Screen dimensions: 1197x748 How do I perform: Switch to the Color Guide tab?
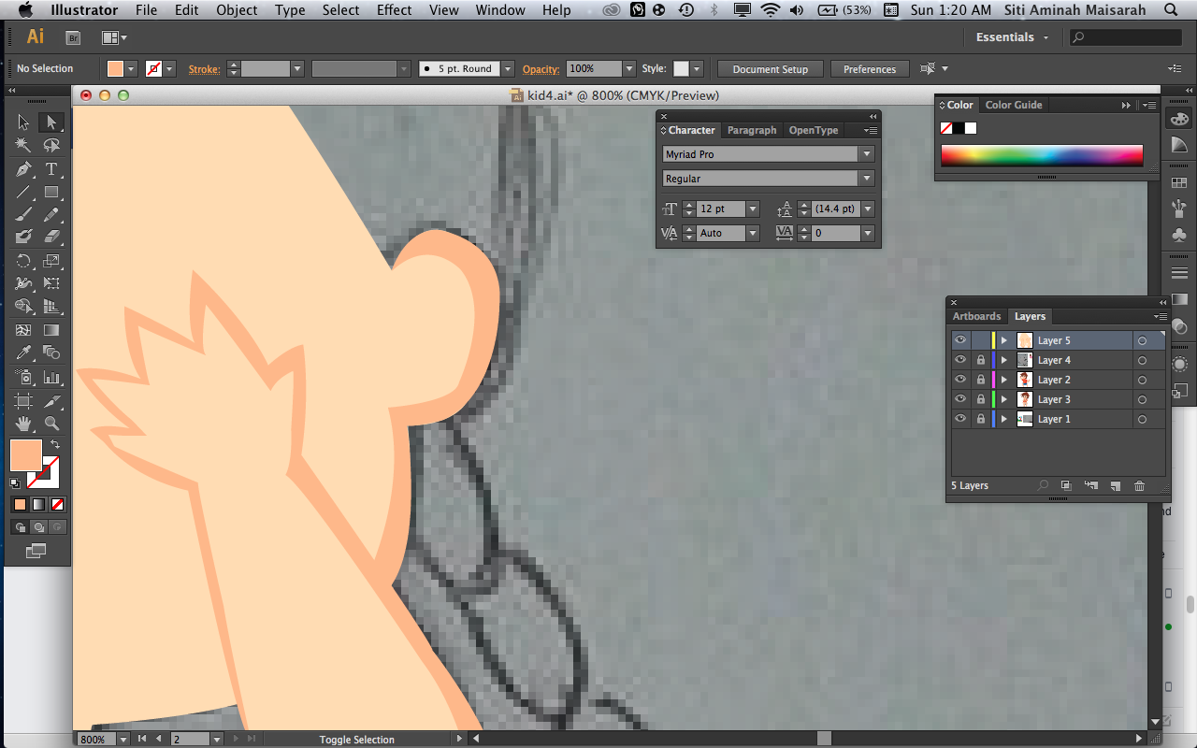(x=1014, y=105)
